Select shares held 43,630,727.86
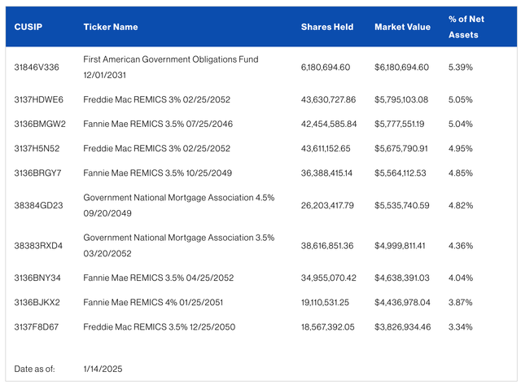 [x=328, y=99]
